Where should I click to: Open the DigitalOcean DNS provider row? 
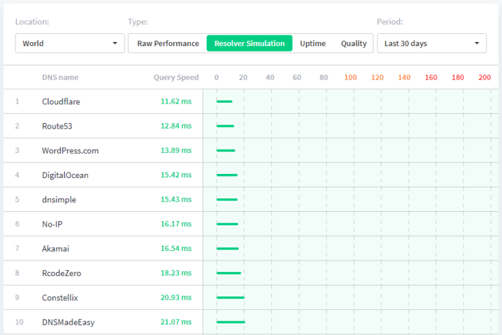(251, 175)
